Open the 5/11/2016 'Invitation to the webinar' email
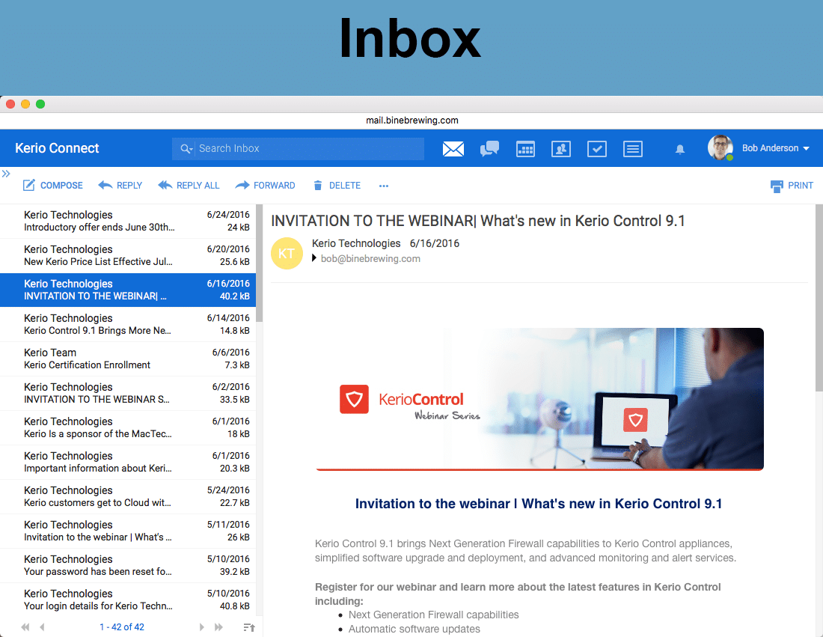 pyautogui.click(x=128, y=531)
